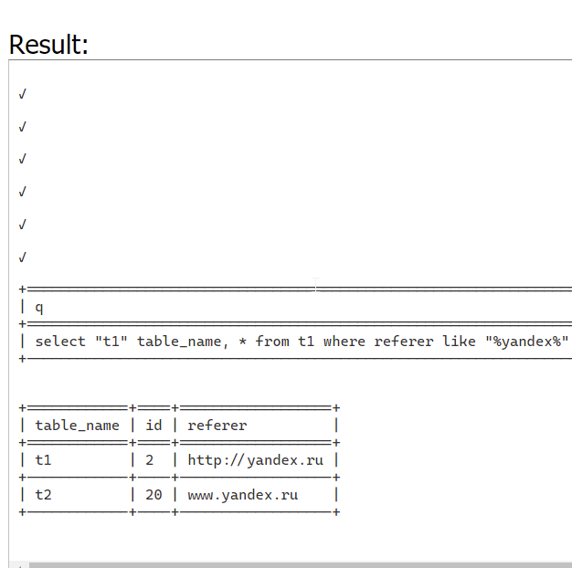This screenshot has height=568, width=572.
Task: Click the first checkmark in results
Action: click(x=23, y=94)
